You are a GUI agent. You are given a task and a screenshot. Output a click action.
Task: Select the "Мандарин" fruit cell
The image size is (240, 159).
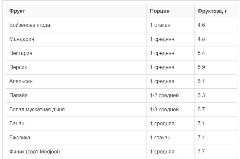[x=22, y=39]
